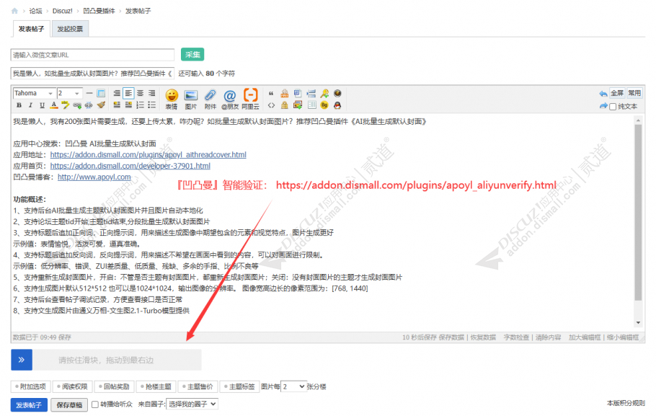
Task: Switch editor to 全屏 fullscreen mode
Action: click(617, 93)
